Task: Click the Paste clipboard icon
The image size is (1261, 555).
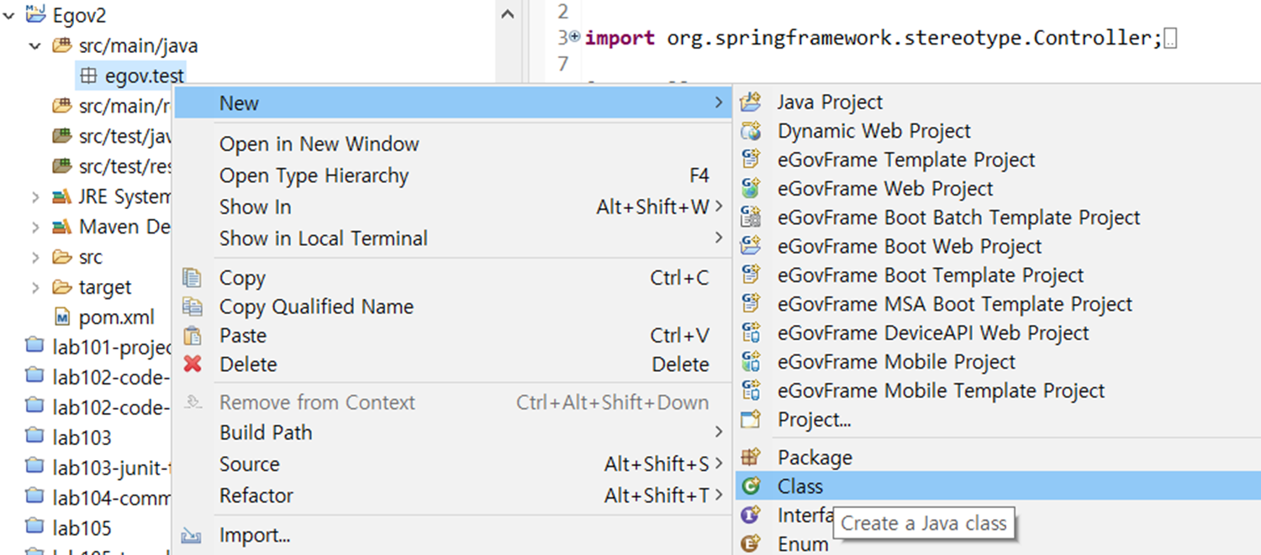Action: click(193, 335)
